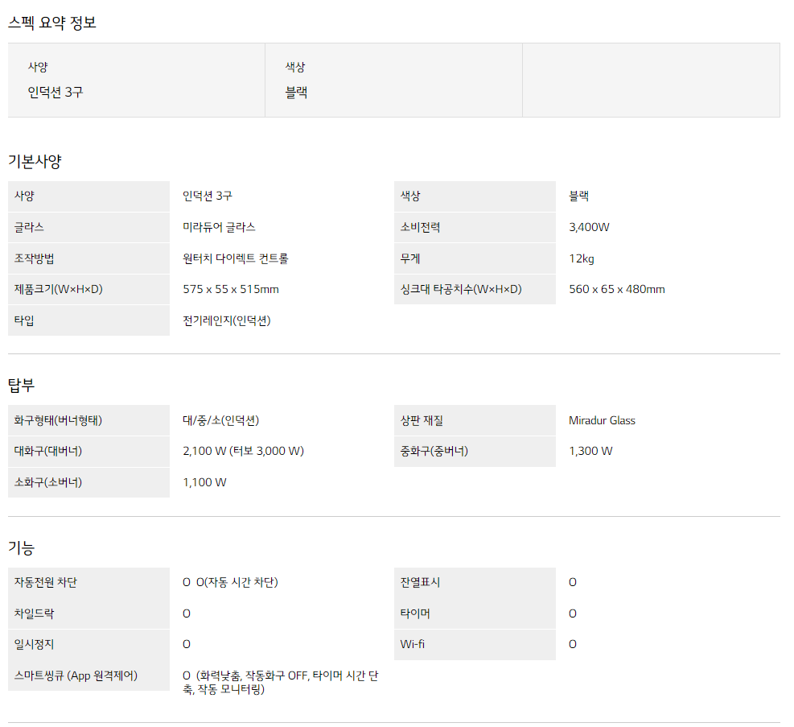
Task: Select the 'Miradur Glass' value
Action: point(602,420)
